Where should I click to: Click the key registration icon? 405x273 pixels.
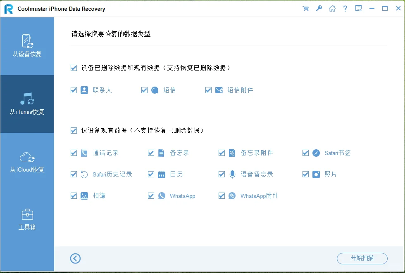click(319, 8)
